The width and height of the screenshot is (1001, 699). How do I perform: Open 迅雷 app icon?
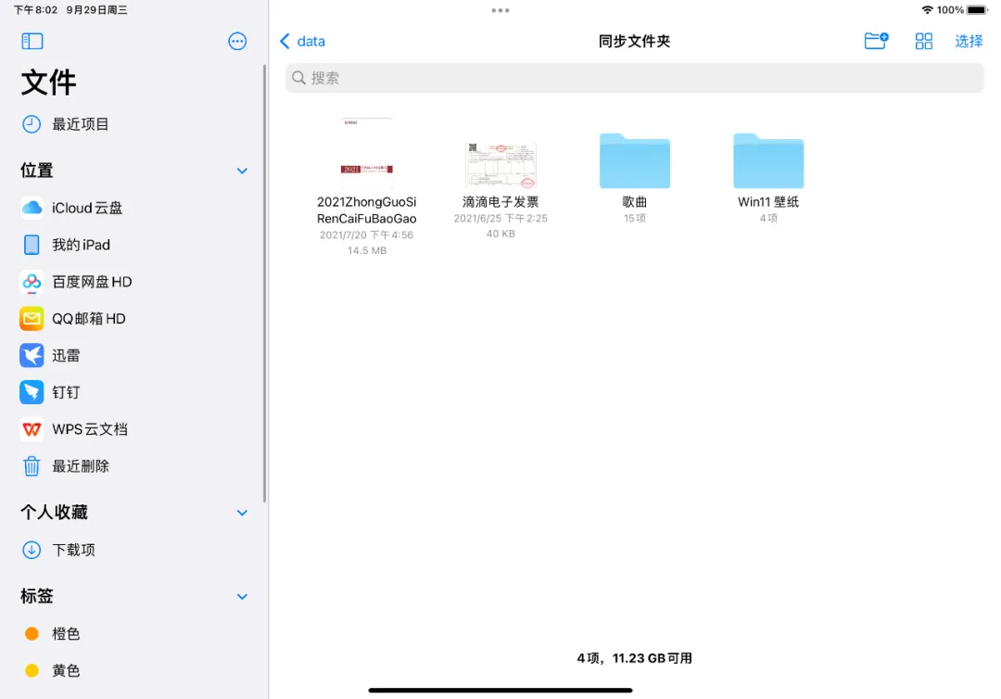tap(32, 356)
